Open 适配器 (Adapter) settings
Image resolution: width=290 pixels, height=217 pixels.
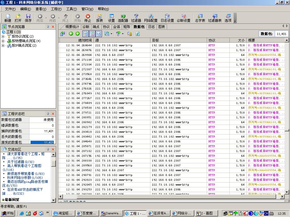tap(123, 18)
